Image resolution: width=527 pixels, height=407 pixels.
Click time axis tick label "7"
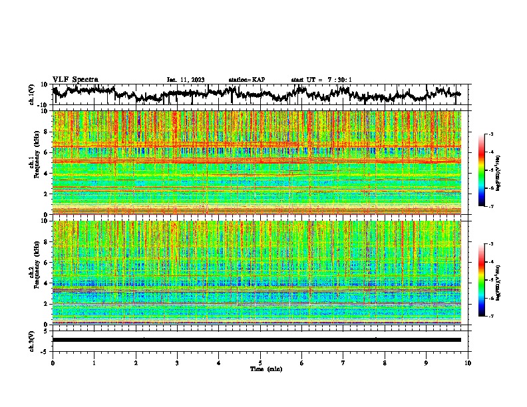(343, 363)
